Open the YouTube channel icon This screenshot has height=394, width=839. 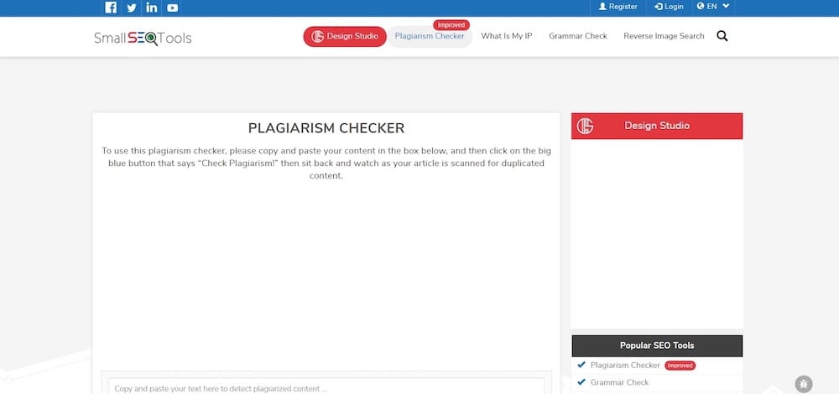(172, 8)
